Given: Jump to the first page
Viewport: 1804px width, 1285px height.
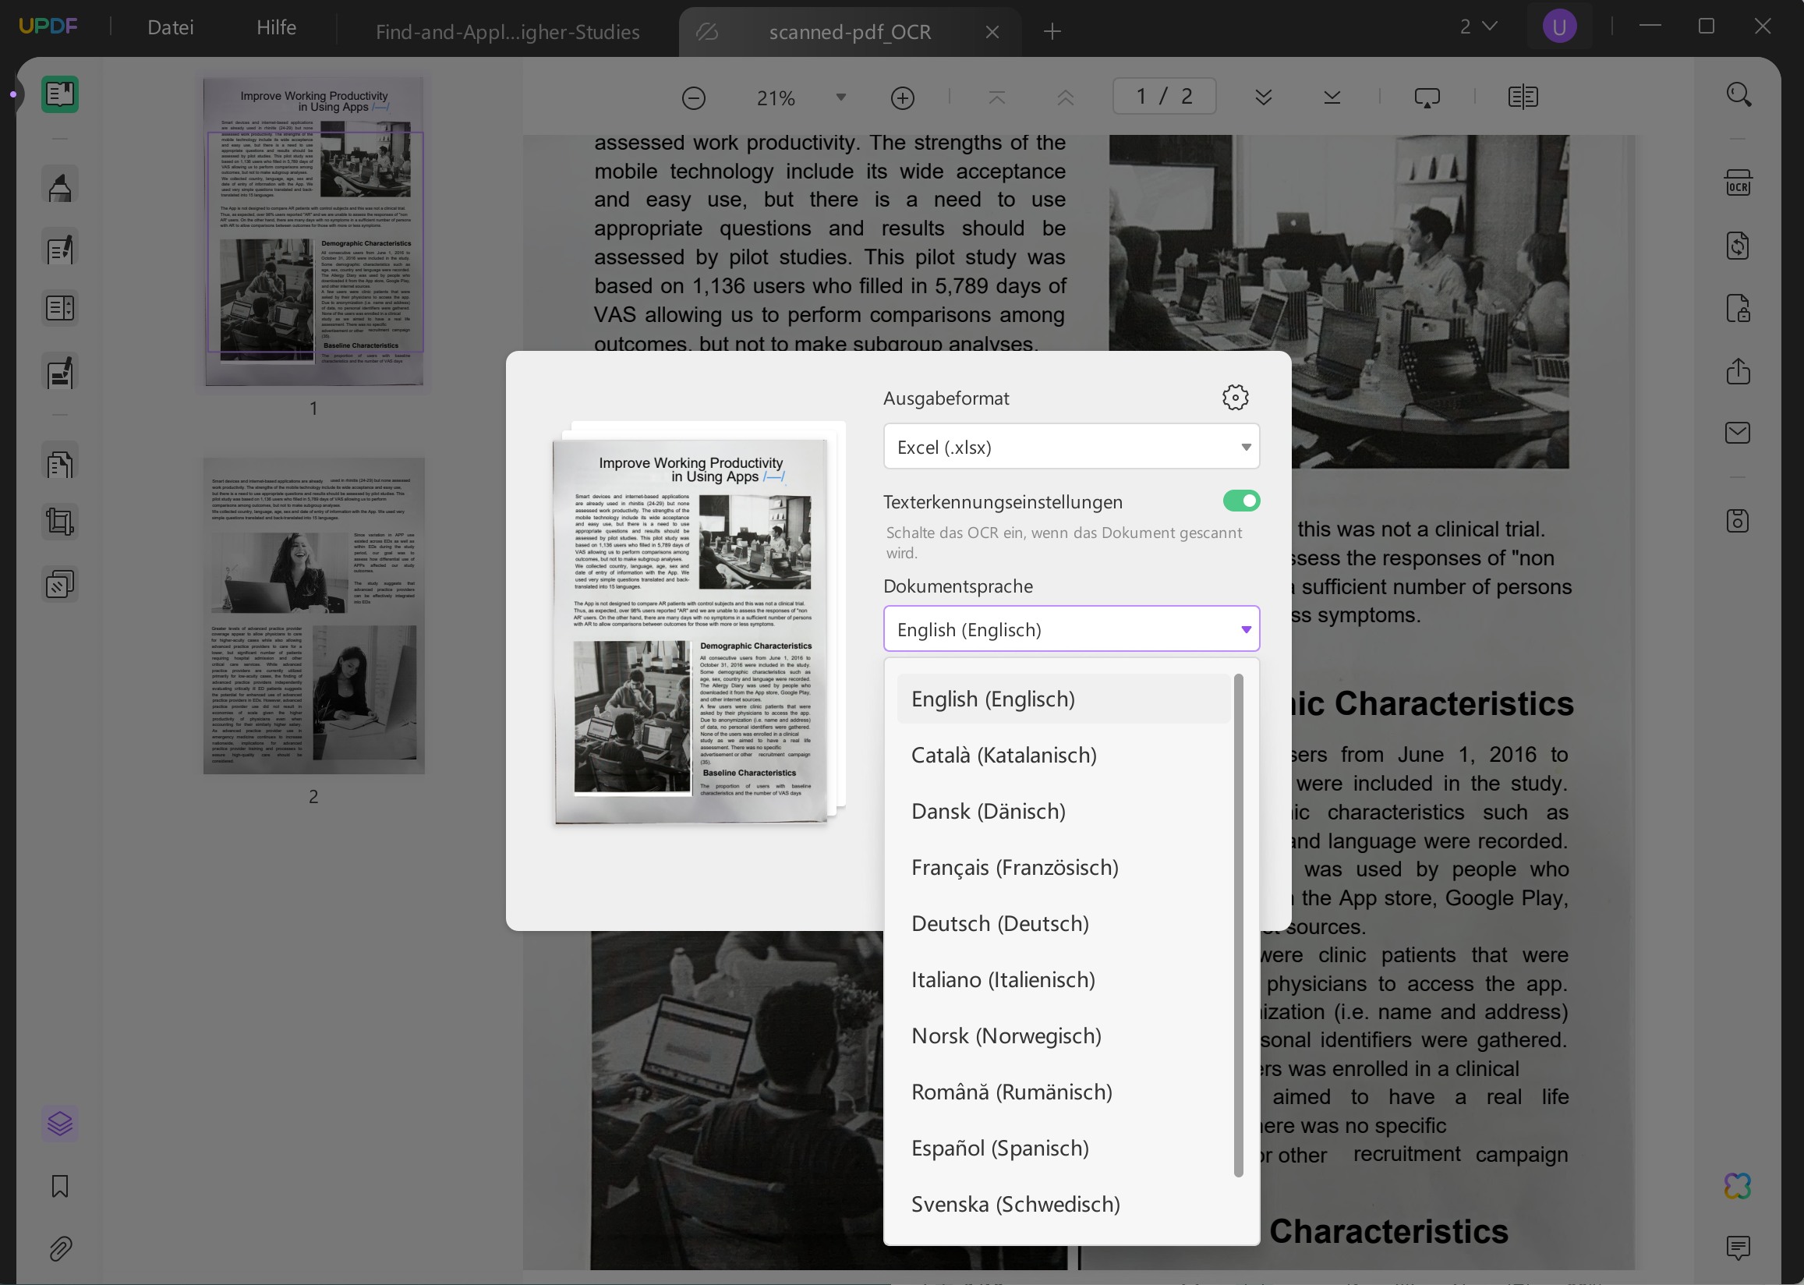Looking at the screenshot, I should coord(996,98).
